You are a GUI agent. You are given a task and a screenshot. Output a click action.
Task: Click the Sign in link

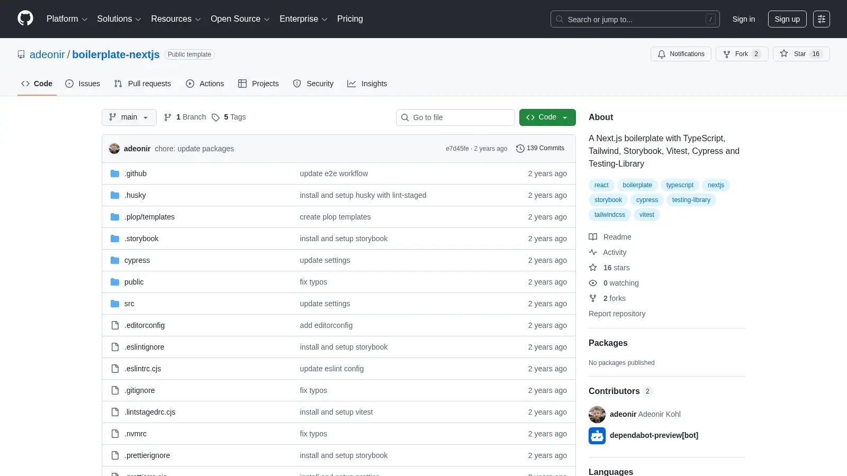point(744,19)
